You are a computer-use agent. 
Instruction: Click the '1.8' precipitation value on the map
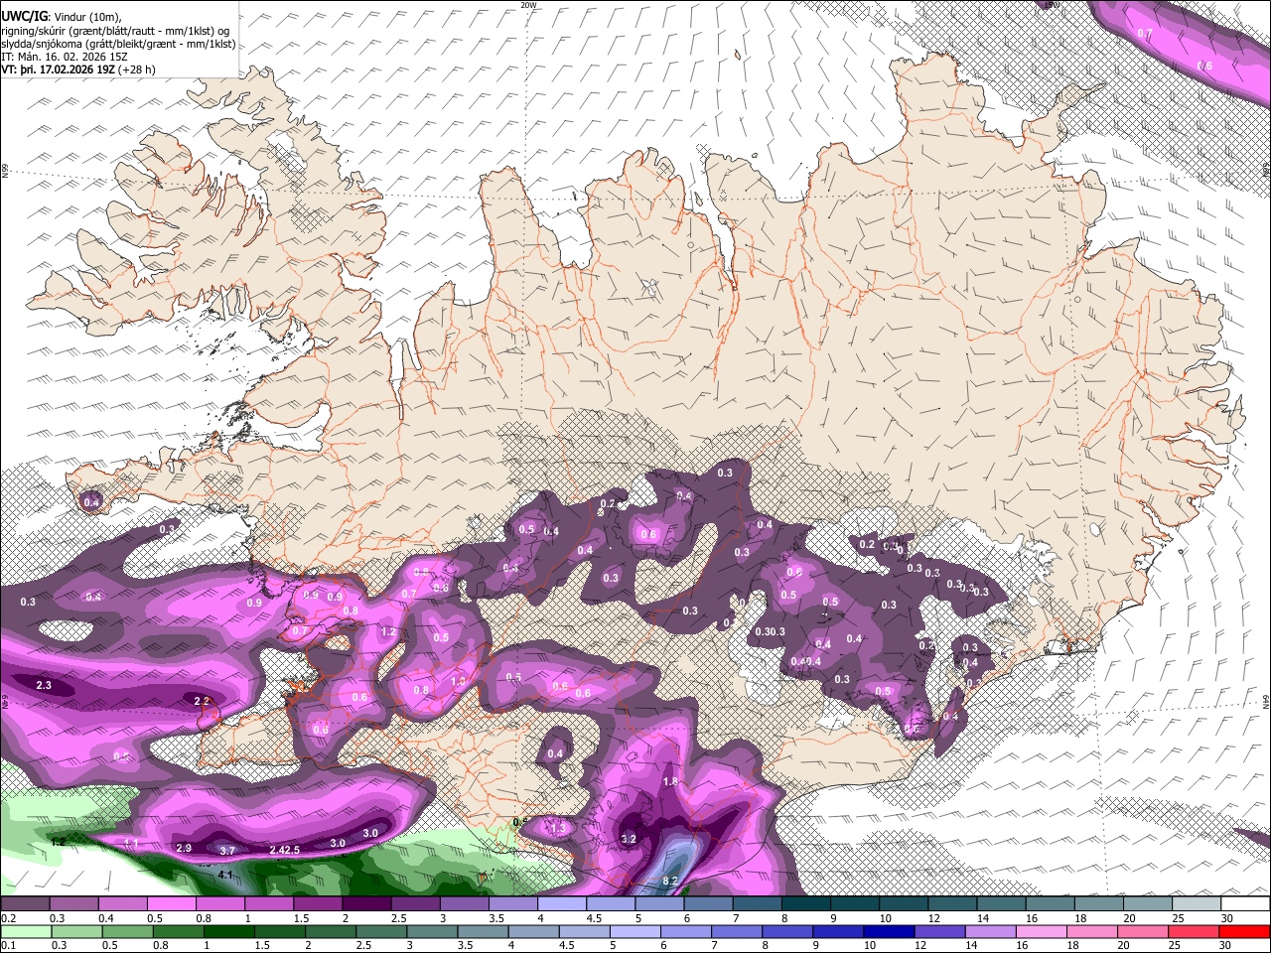(x=670, y=782)
